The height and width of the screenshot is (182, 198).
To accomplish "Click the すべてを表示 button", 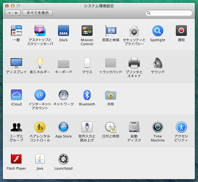I will click(38, 13).
